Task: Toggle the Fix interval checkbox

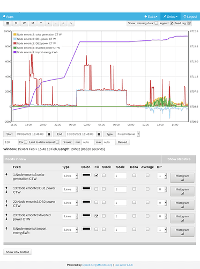Action: pos(26,142)
